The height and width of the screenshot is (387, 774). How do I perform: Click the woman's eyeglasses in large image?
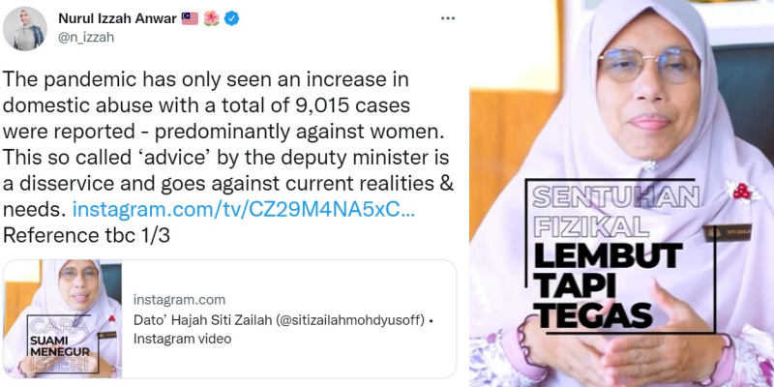point(649,65)
